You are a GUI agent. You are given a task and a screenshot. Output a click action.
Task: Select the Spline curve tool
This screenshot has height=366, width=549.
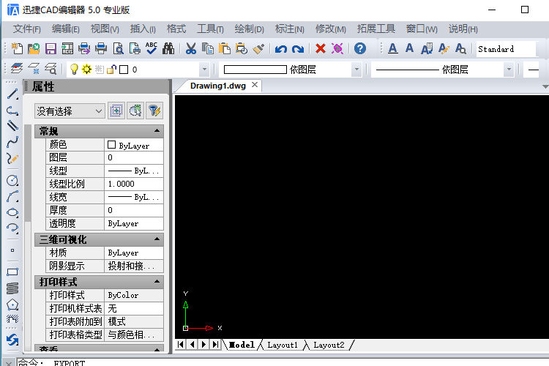12,142
